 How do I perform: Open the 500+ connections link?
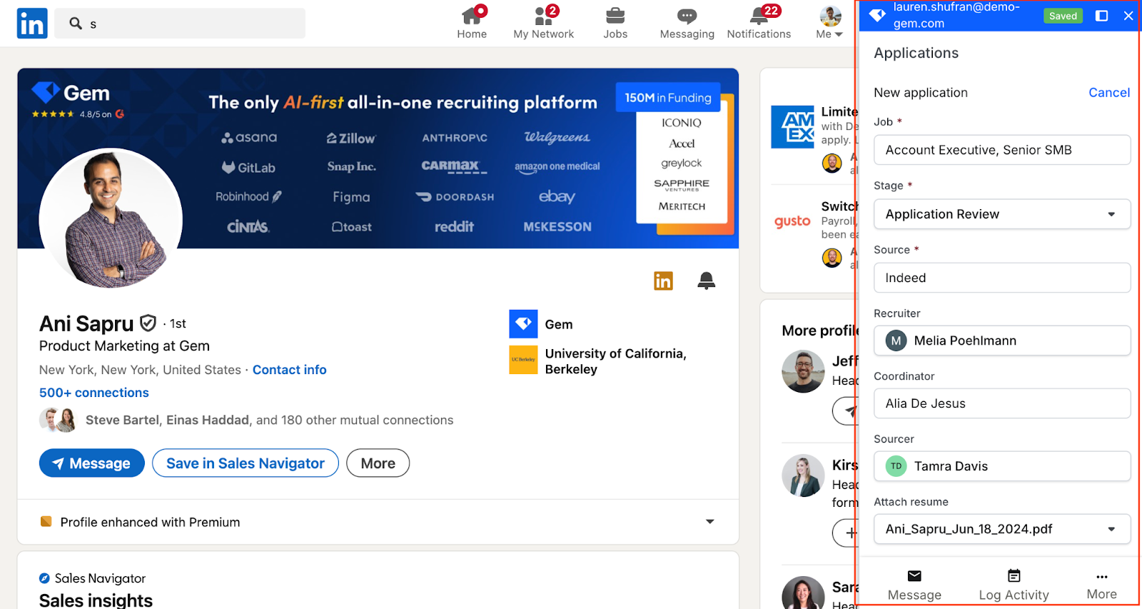point(94,393)
